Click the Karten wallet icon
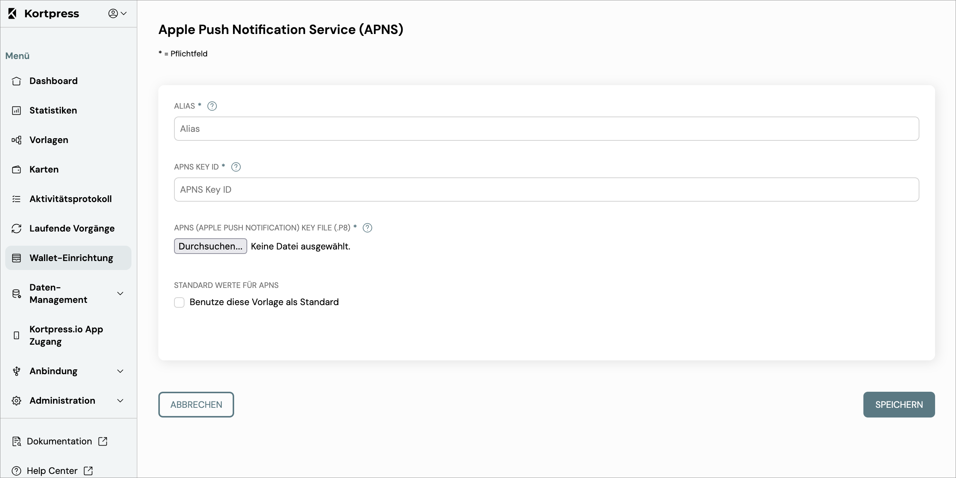This screenshot has height=478, width=956. (16, 170)
